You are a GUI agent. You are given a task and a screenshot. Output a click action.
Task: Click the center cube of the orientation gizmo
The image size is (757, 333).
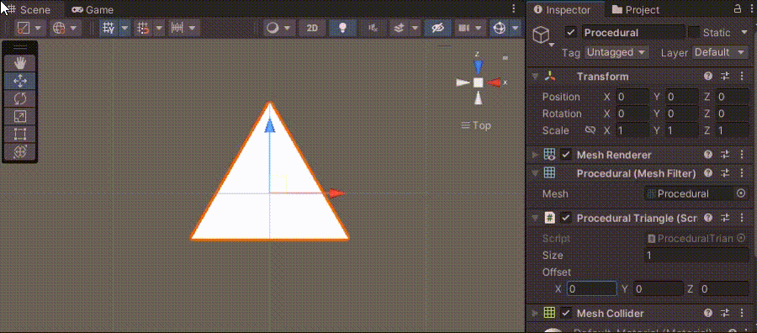click(x=478, y=82)
